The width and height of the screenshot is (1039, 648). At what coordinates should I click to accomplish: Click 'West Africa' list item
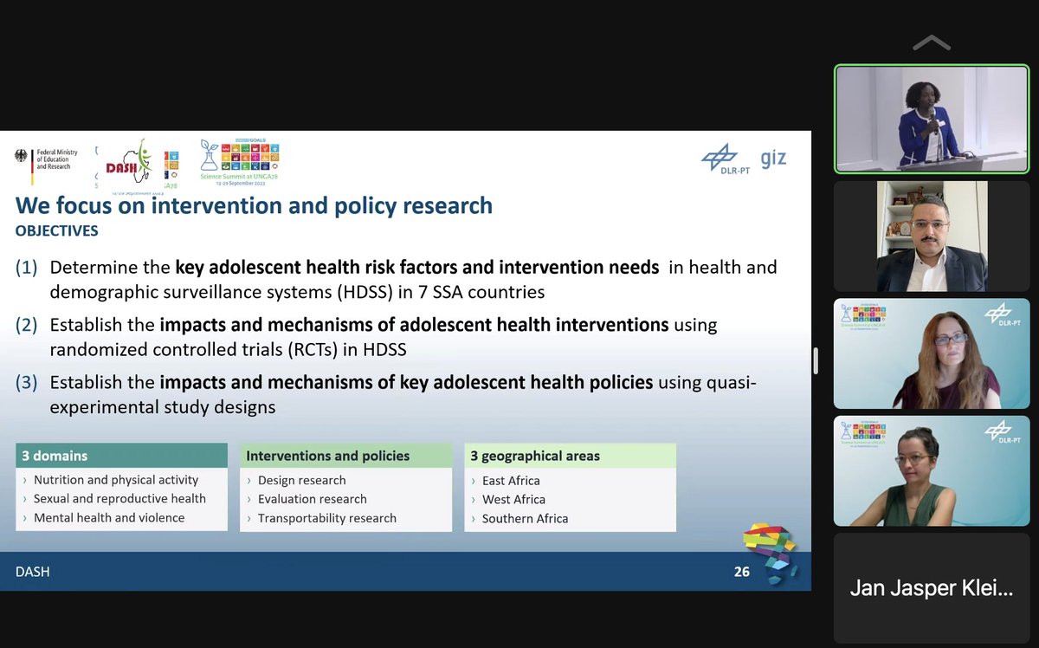click(x=513, y=500)
